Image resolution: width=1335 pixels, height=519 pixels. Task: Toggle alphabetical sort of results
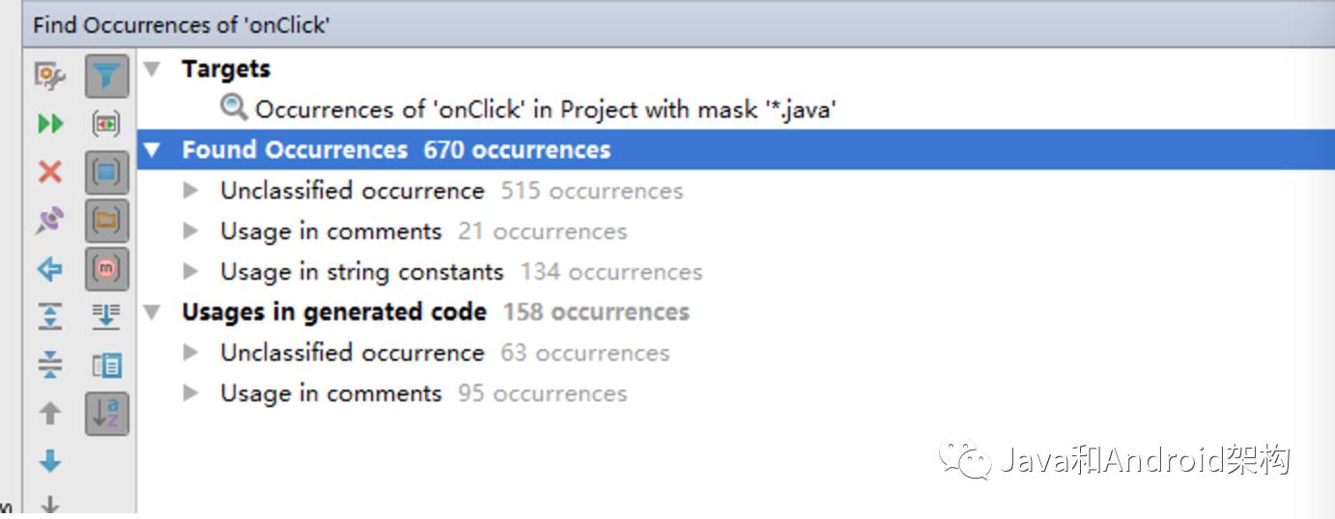[106, 414]
